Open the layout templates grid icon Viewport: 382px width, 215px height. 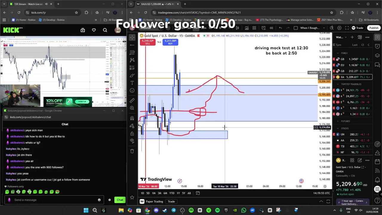254,28
